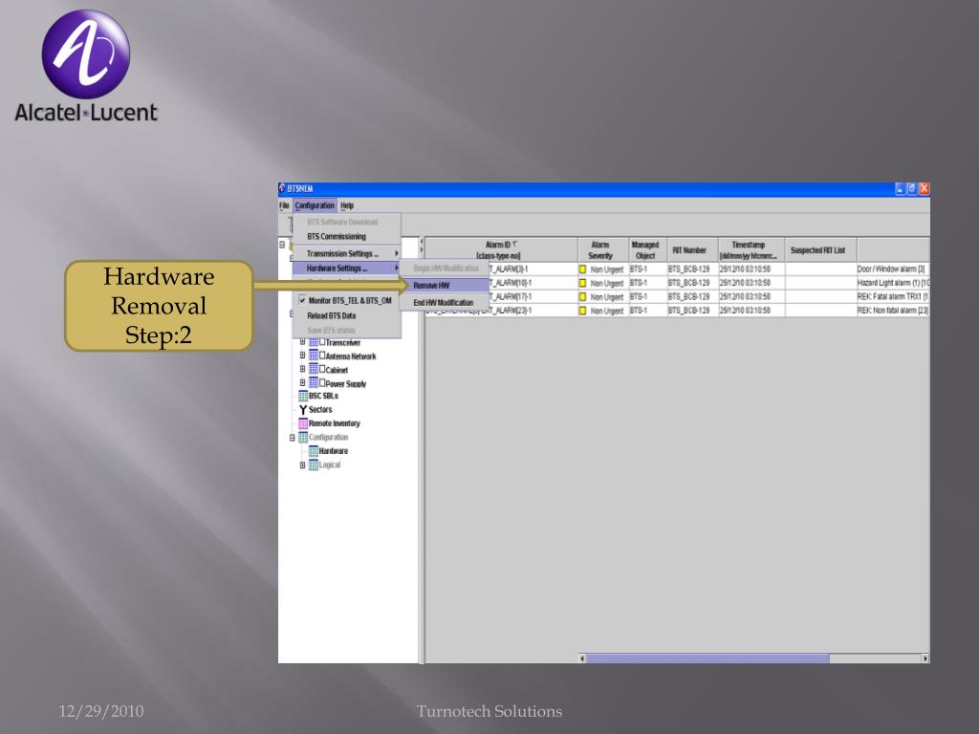979x734 pixels.
Task: Click Non Urgent text in ALARM[17]-1 row
Action: click(607, 297)
